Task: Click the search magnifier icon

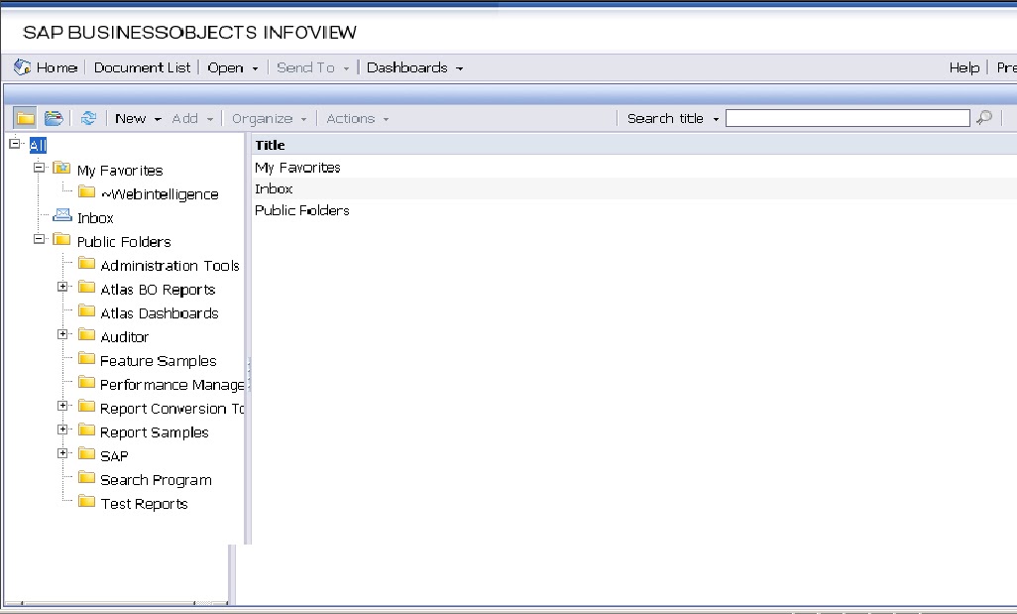Action: (984, 117)
